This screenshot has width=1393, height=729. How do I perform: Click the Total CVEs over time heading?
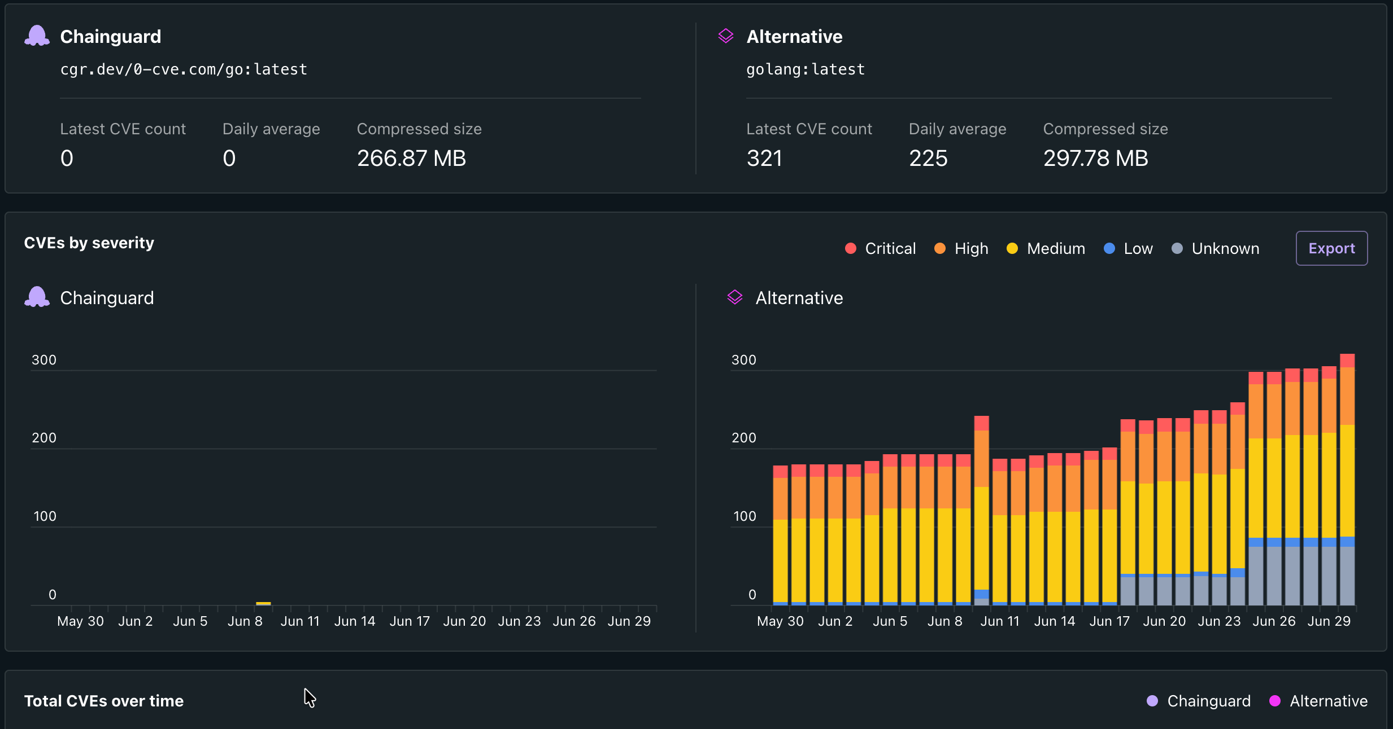coord(104,701)
